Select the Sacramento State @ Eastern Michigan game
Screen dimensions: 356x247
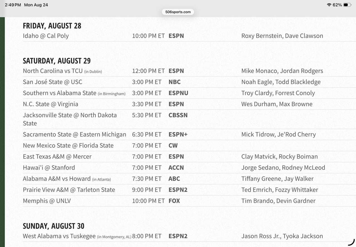pyautogui.click(x=74, y=134)
